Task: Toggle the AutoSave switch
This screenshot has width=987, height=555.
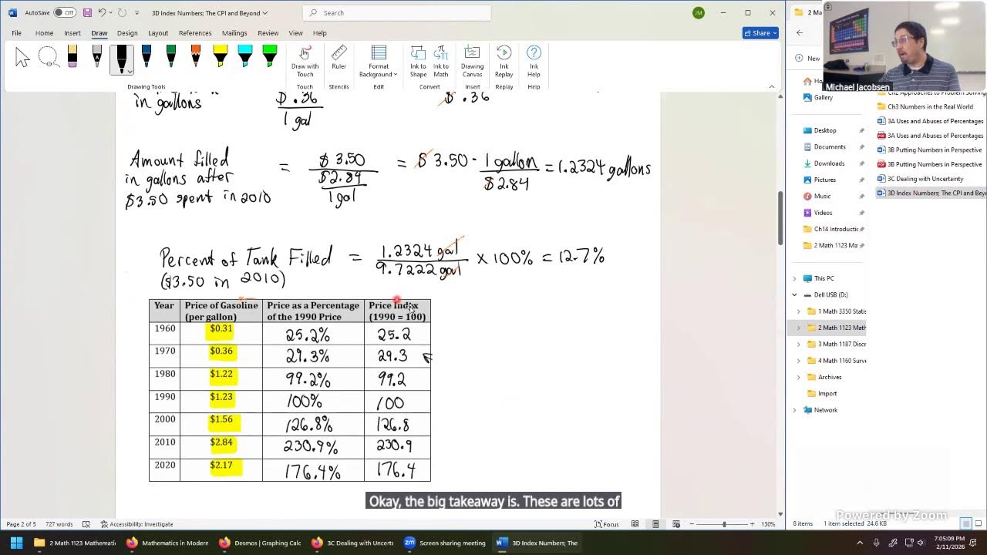Action: point(65,13)
